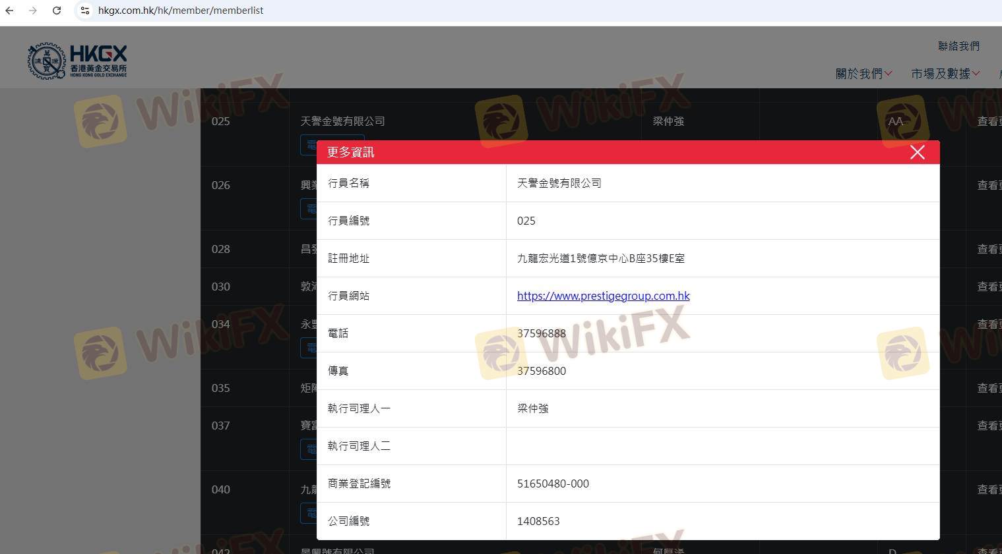Click member row number 034 in background list
1002x554 pixels.
click(220, 324)
